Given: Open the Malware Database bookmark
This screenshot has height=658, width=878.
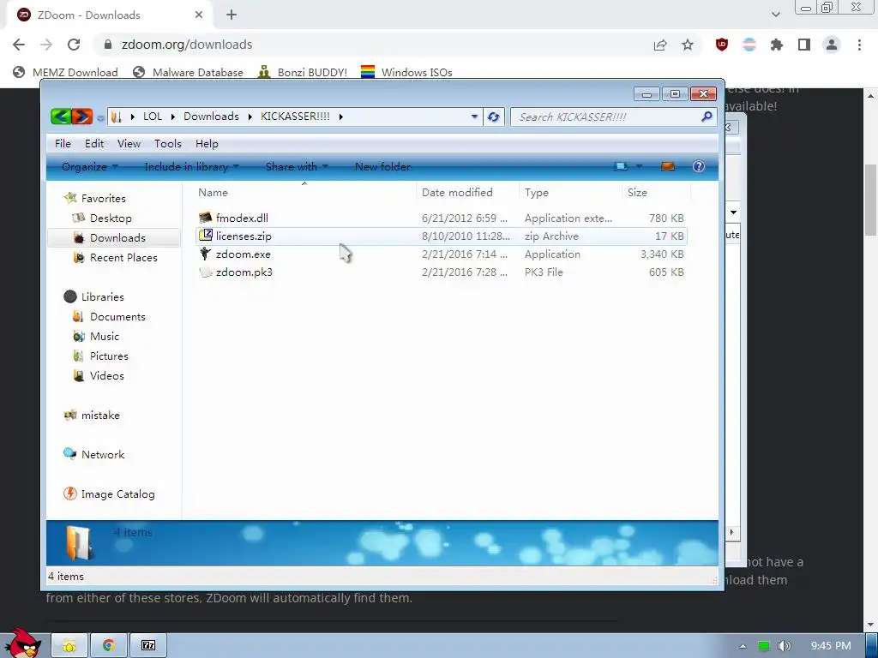Looking at the screenshot, I should pyautogui.click(x=188, y=72).
